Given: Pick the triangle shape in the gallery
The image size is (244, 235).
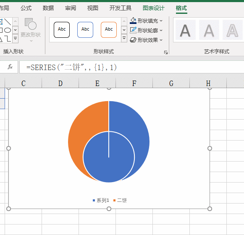Looking at the screenshot, I should point(1,39).
